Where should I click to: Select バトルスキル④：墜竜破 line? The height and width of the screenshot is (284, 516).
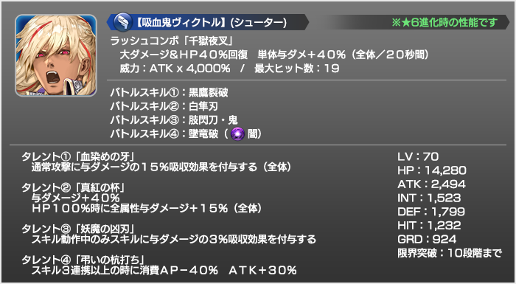186,134
